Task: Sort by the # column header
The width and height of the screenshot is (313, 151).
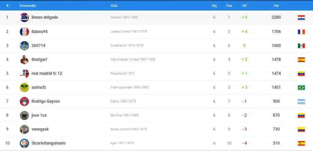Action: point(8,6)
